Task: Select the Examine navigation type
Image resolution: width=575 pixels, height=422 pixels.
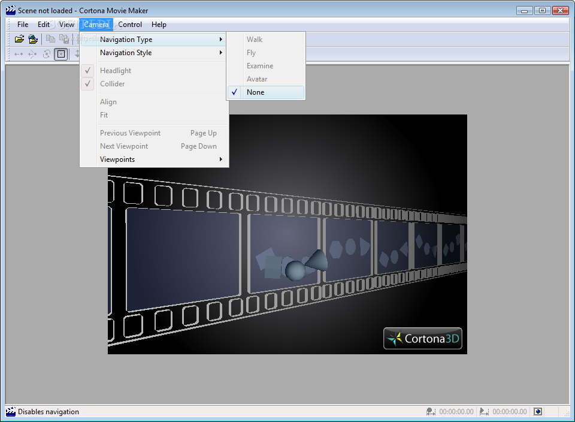Action: [x=266, y=66]
